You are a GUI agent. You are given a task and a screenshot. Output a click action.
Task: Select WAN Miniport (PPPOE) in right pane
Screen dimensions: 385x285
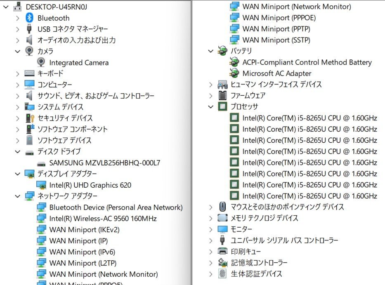click(279, 18)
